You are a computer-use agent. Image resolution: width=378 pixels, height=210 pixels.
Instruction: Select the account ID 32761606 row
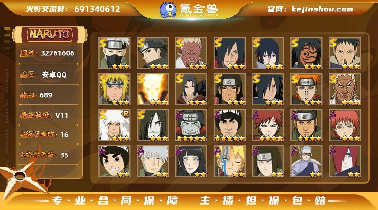click(48, 53)
